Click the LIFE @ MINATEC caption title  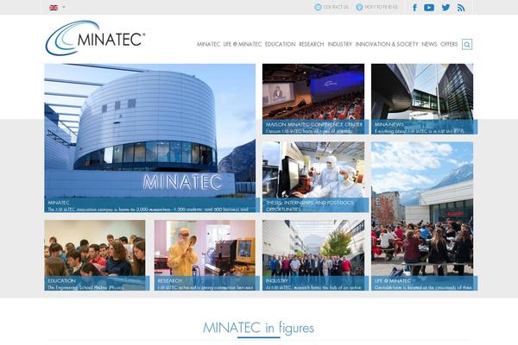[x=393, y=280]
